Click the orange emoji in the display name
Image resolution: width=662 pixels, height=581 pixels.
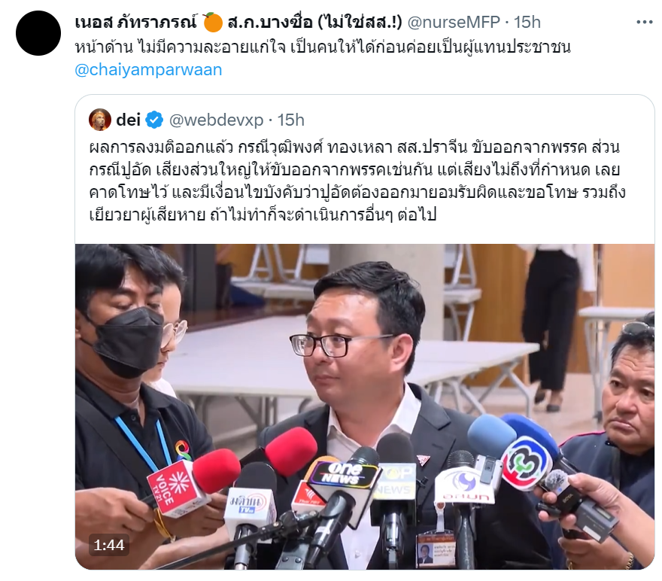[x=213, y=22]
